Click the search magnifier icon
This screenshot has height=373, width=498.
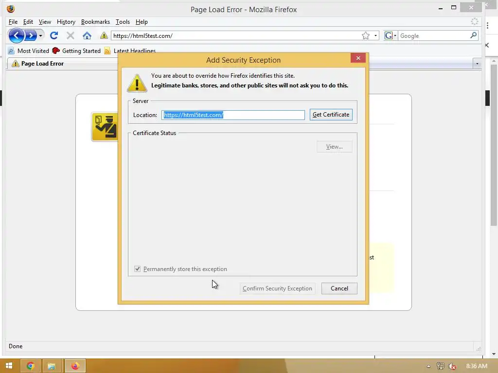click(473, 35)
